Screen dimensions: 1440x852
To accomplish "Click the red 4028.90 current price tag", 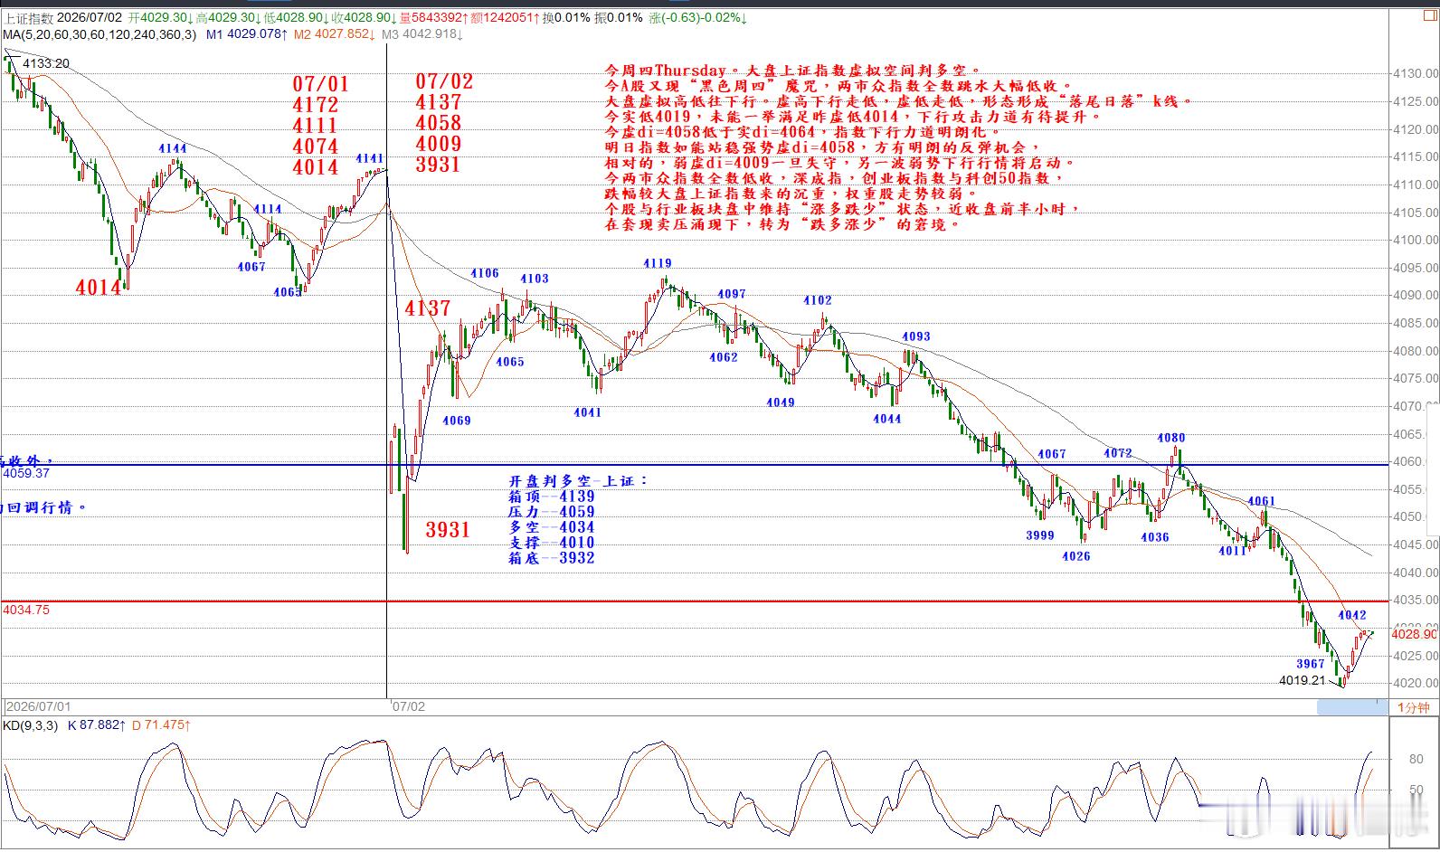I will pos(1413,634).
